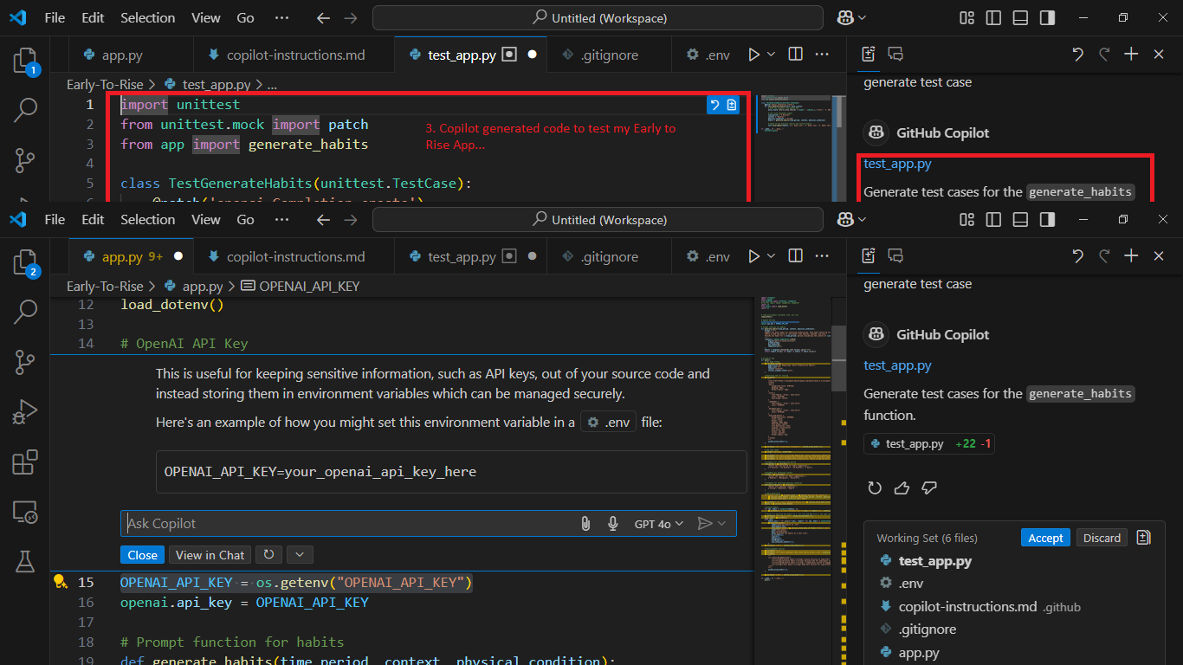This screenshot has width=1183, height=665.
Task: Give thumbs up to the Copilot response
Action: coord(902,488)
